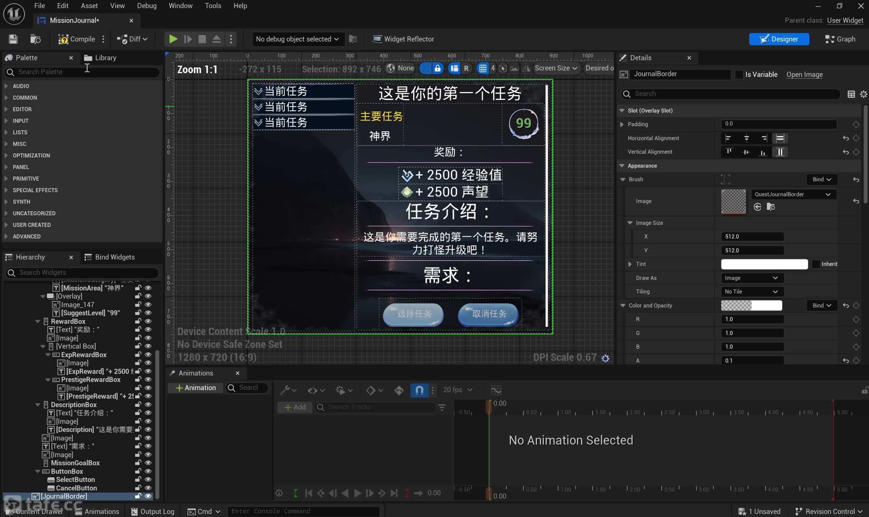Screen dimensions: 869x517
Task: Toggle lock on RewardBox widget
Action: click(138, 322)
